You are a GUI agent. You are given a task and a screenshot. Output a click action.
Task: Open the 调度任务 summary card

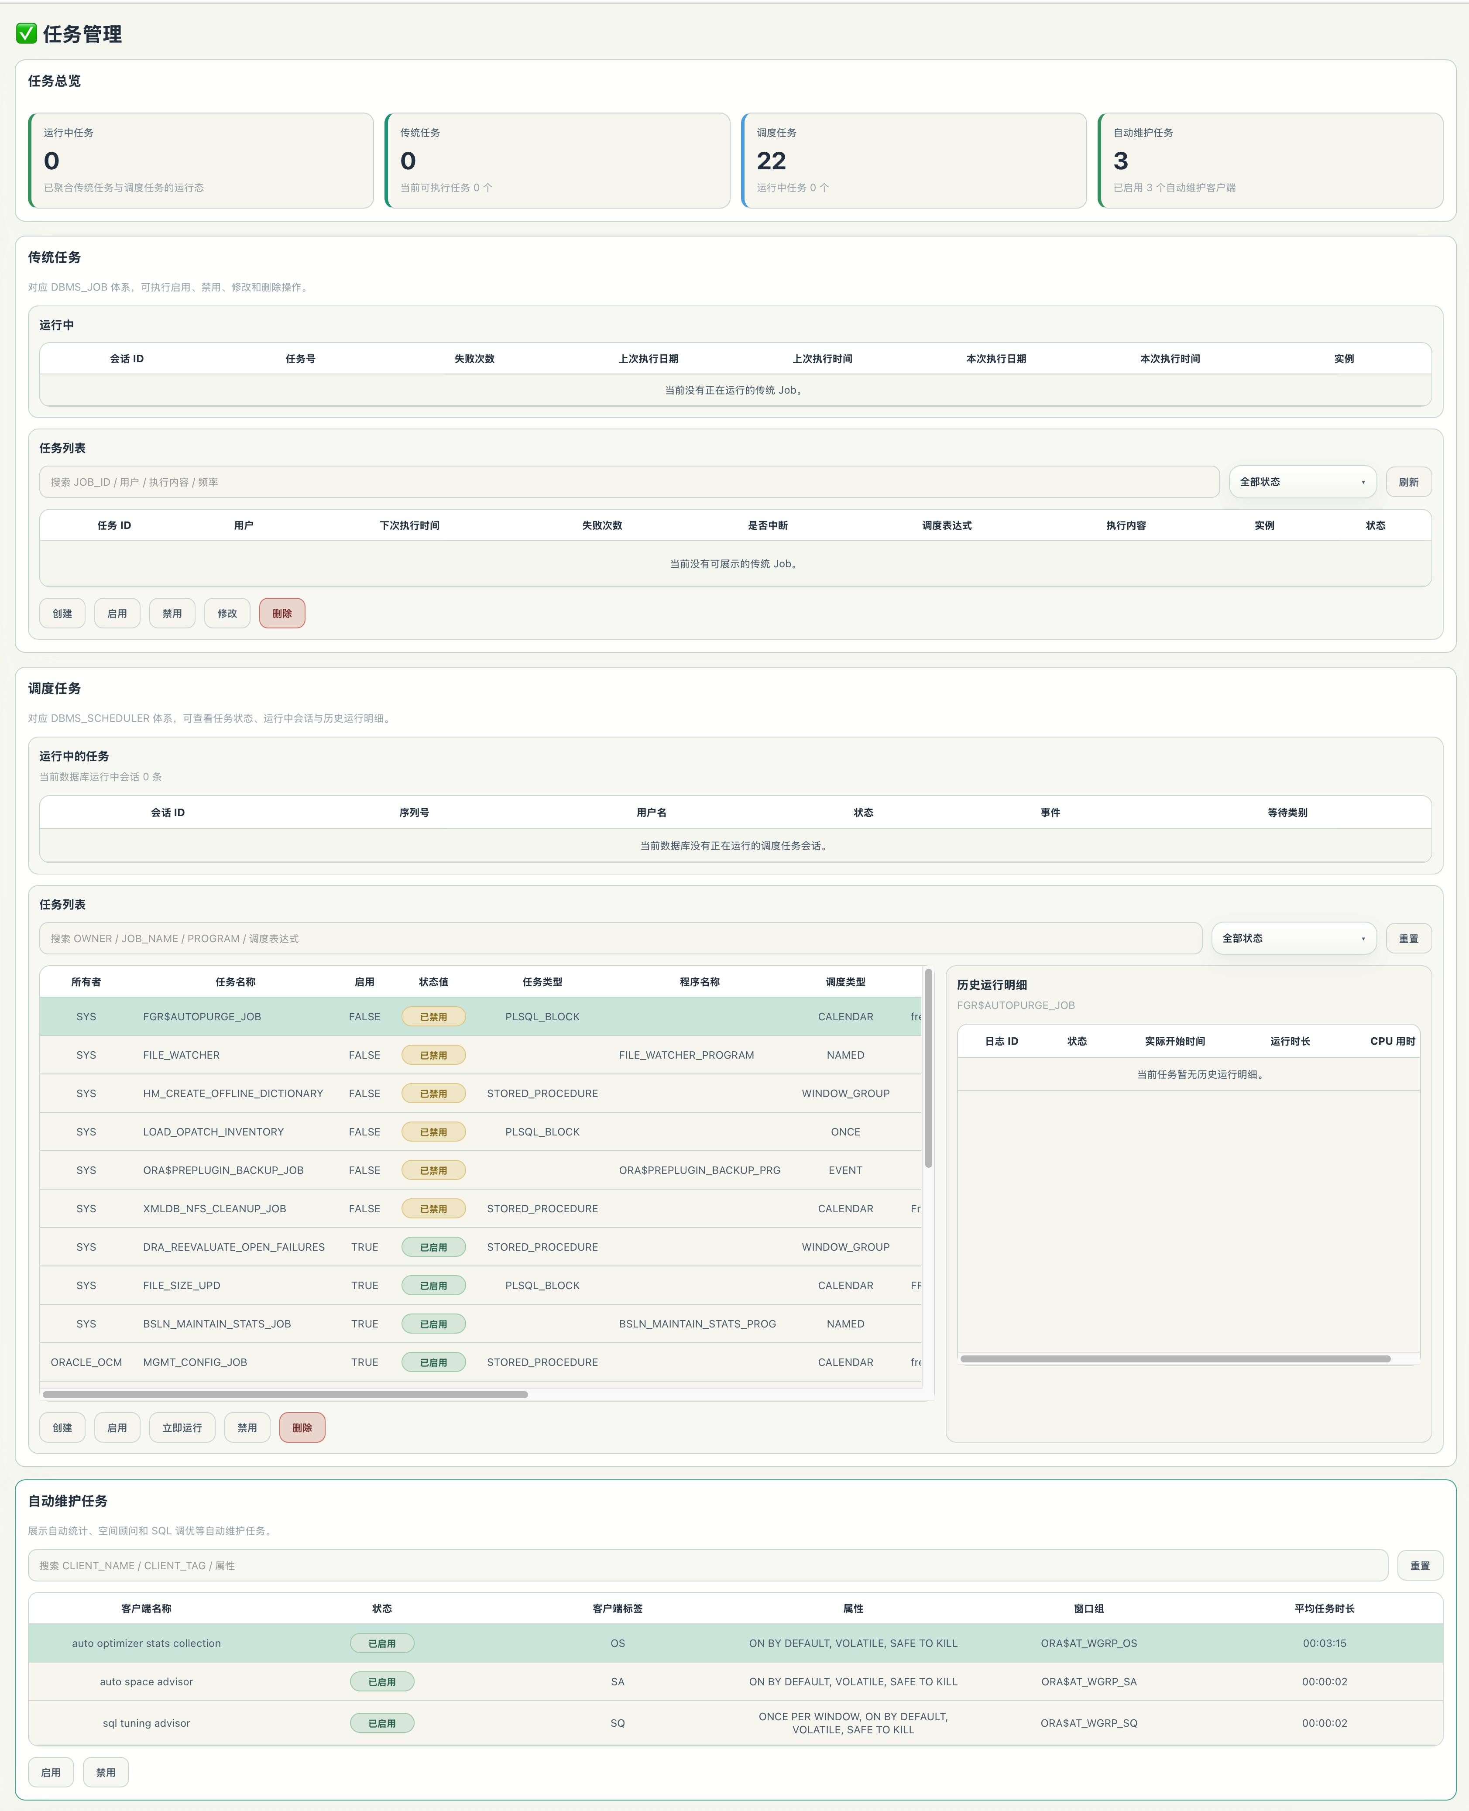pyautogui.click(x=914, y=161)
